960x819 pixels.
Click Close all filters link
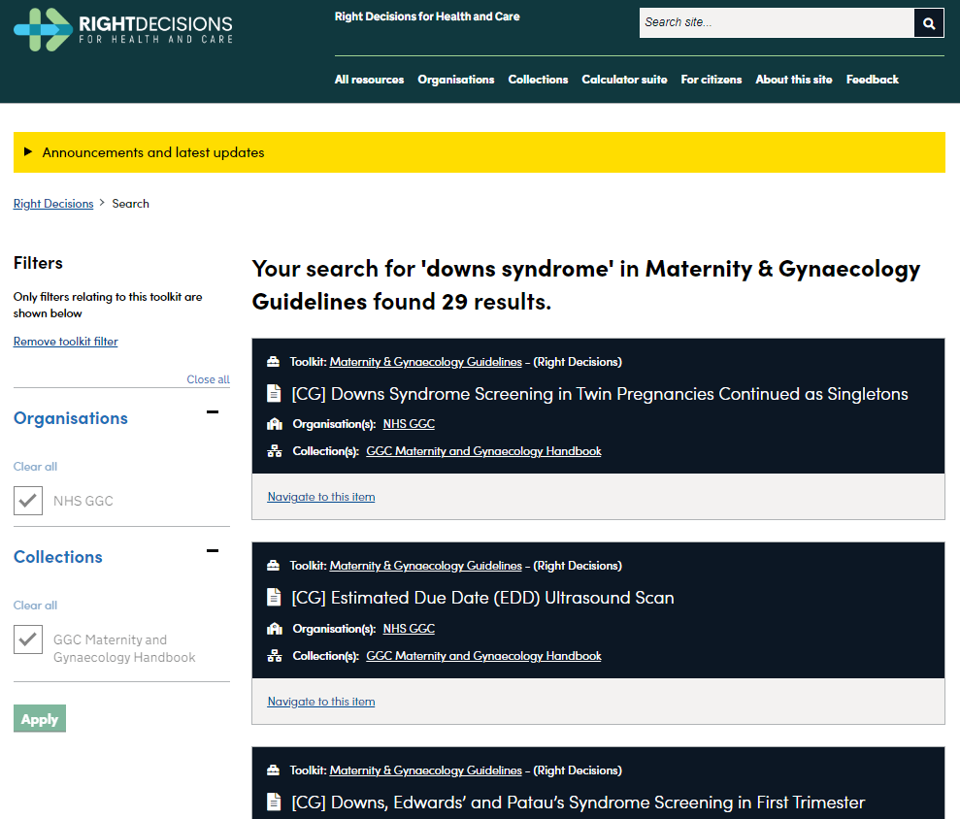(208, 379)
